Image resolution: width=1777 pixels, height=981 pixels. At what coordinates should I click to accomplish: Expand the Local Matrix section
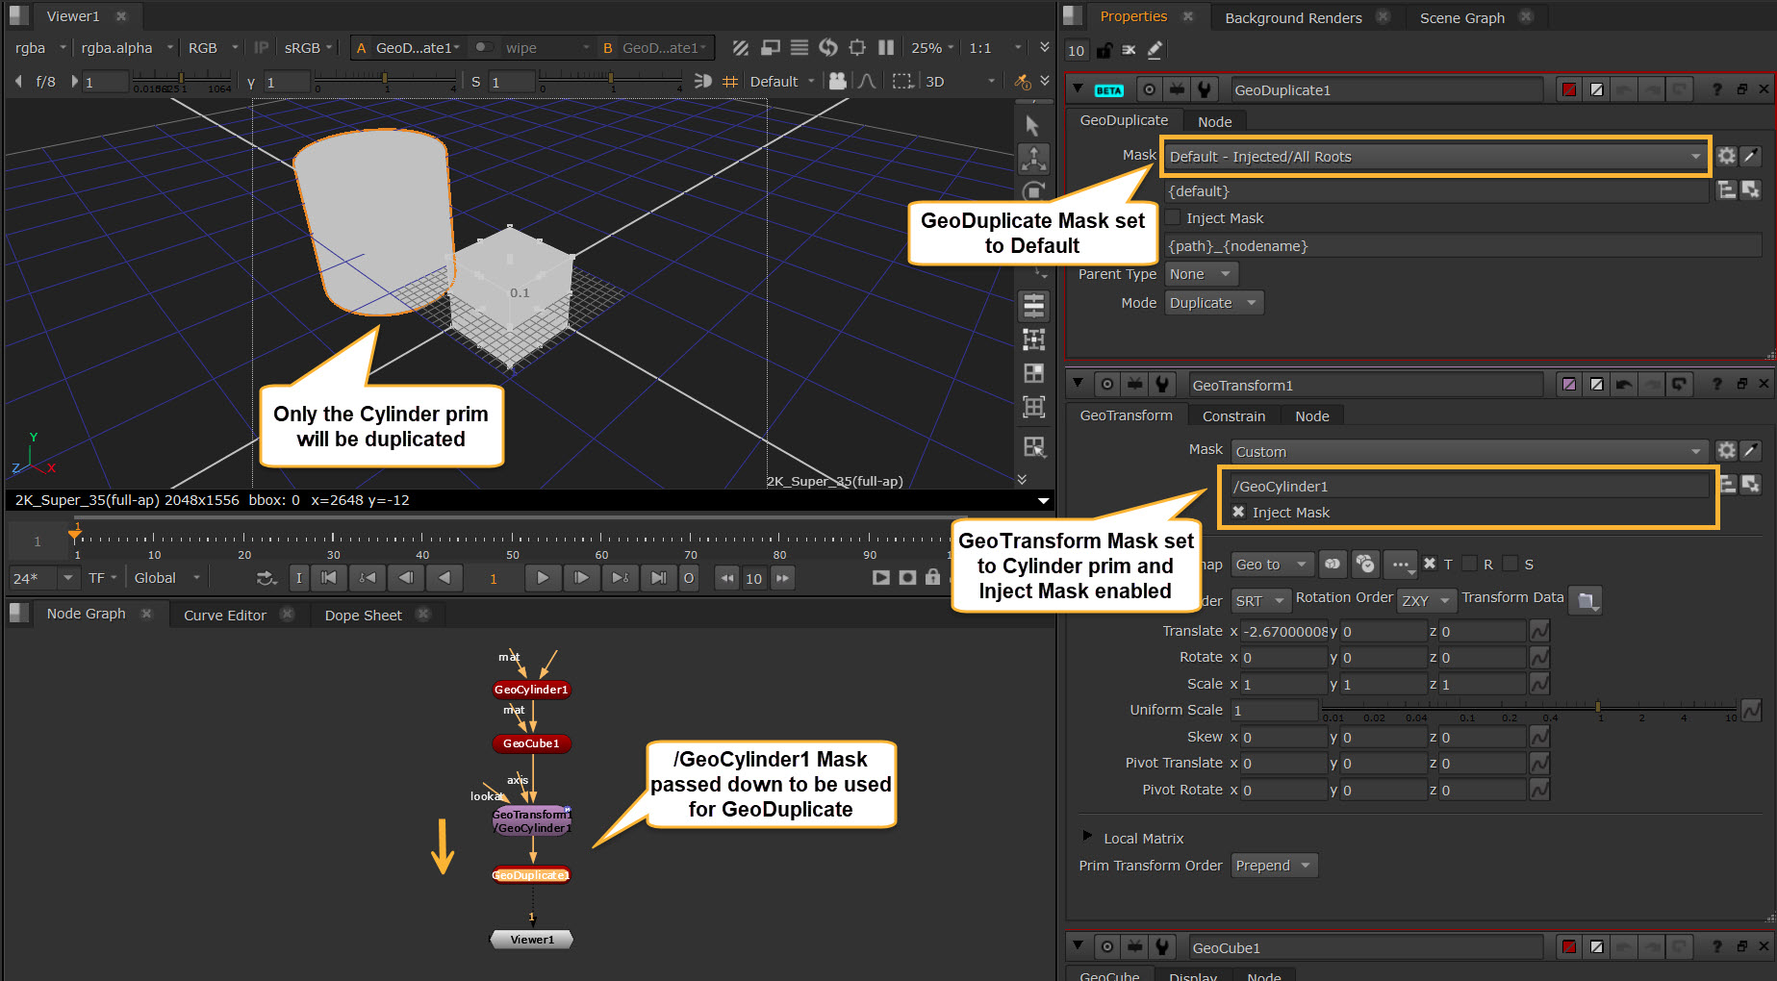pos(1087,838)
